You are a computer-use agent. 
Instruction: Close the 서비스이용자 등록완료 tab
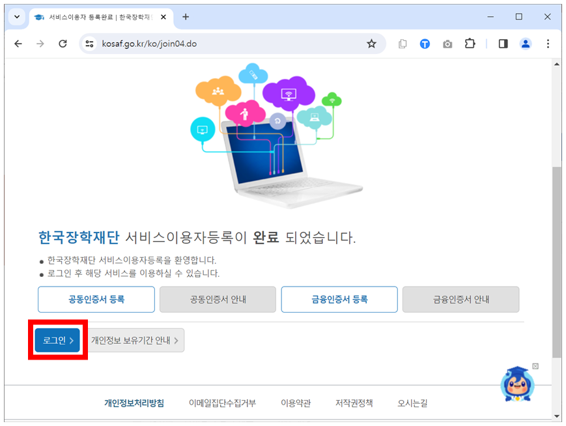163,17
